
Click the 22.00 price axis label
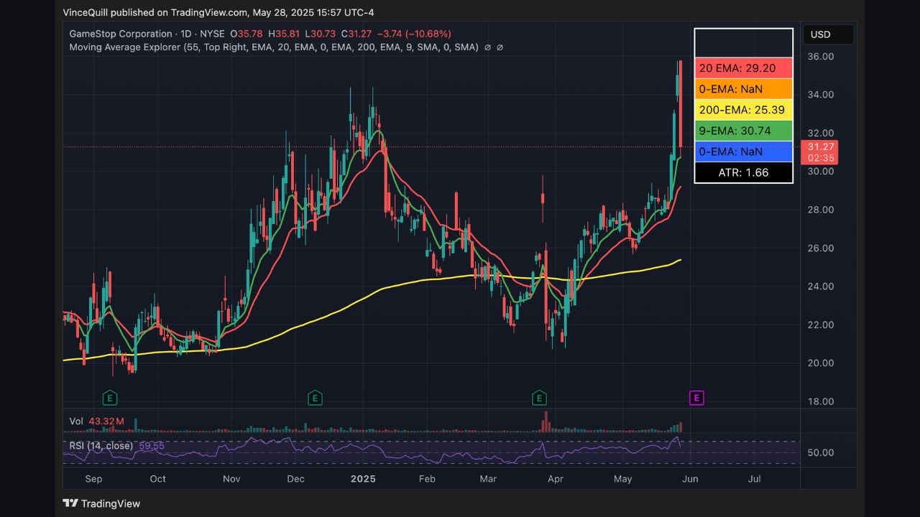(x=820, y=325)
